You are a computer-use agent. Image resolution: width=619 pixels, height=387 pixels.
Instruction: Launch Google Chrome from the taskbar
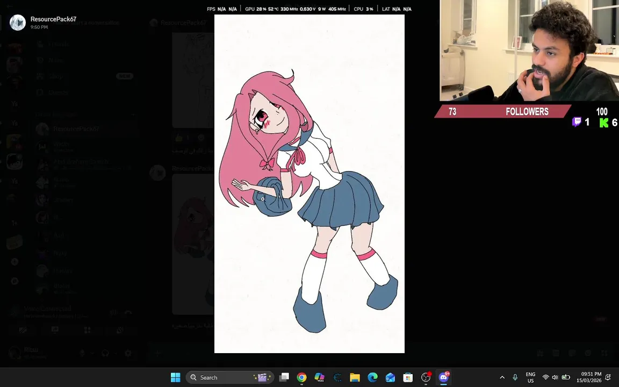click(301, 377)
